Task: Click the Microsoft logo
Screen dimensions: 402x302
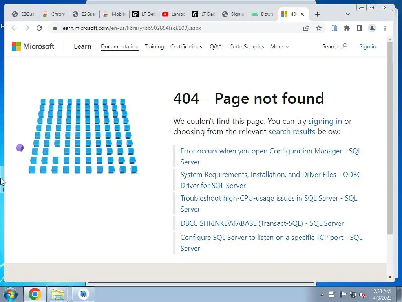Action: point(33,46)
